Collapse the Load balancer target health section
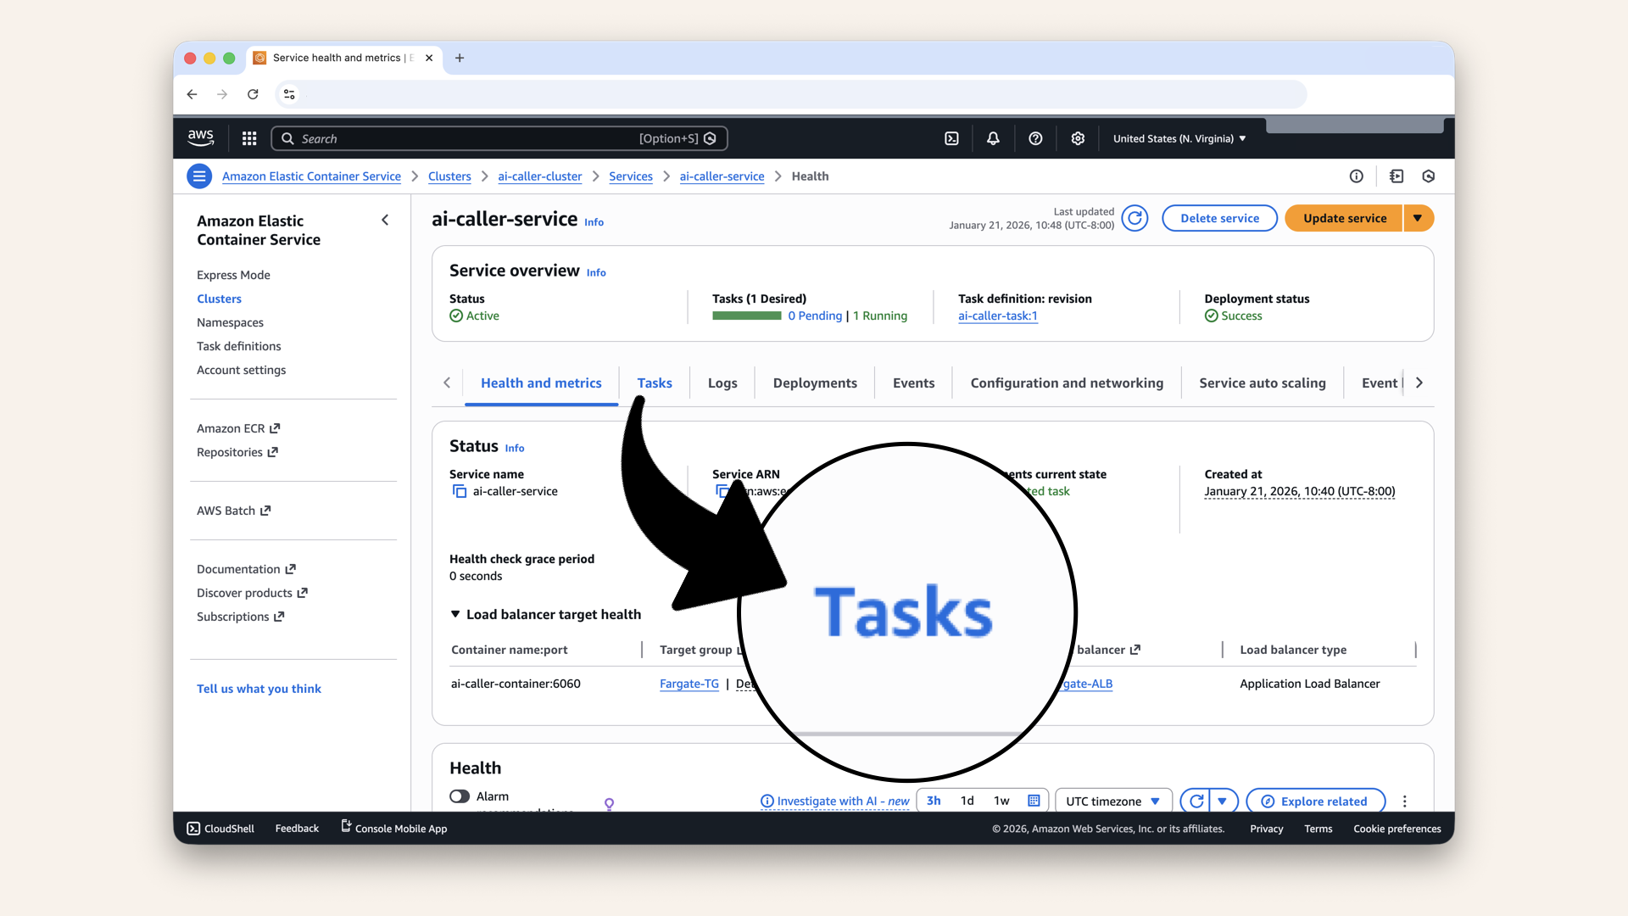Screen dimensions: 1628x916 point(455,614)
